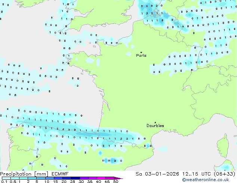Pick the legend swatch between 30 and 35

click(x=84, y=178)
